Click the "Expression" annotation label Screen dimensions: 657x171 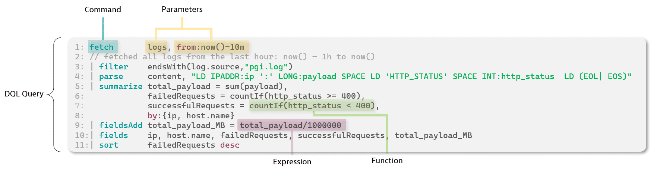[x=292, y=162]
